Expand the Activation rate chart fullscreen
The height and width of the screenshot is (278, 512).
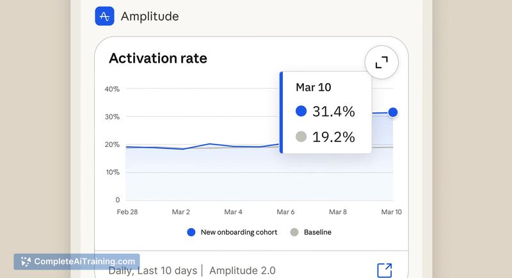pyautogui.click(x=381, y=62)
